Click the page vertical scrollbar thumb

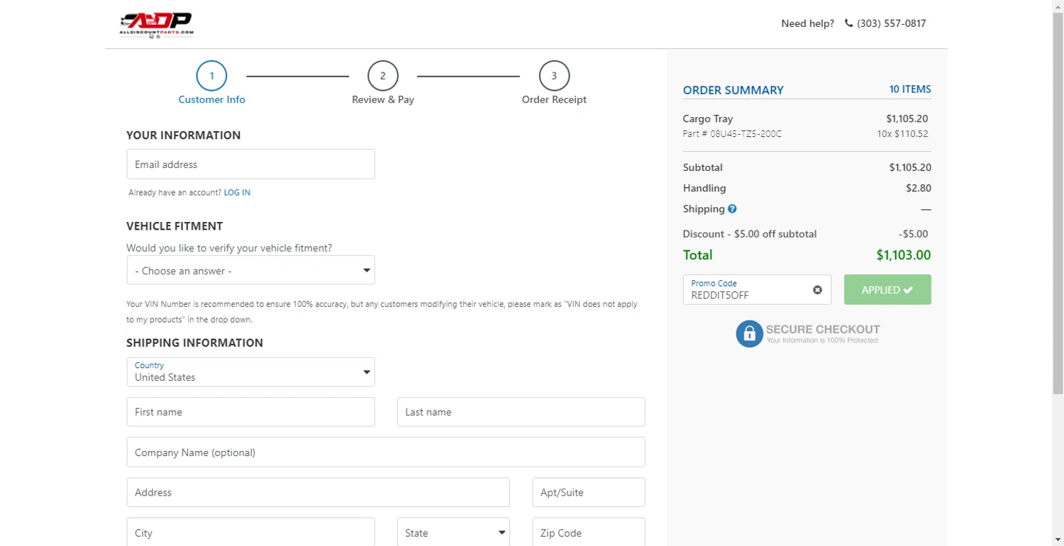pyautogui.click(x=1058, y=202)
